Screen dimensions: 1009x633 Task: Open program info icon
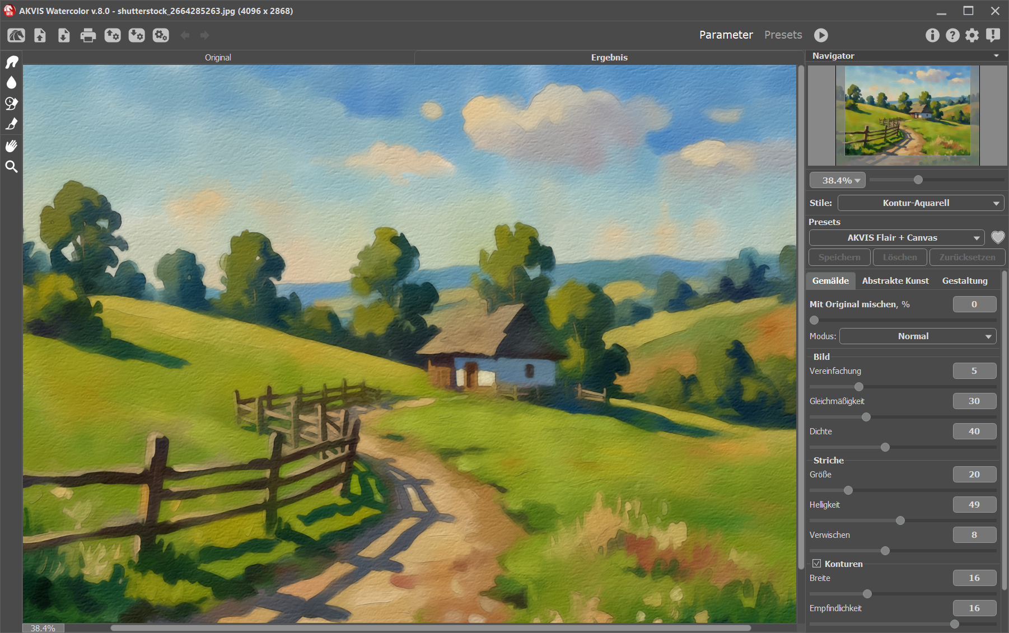pos(932,35)
